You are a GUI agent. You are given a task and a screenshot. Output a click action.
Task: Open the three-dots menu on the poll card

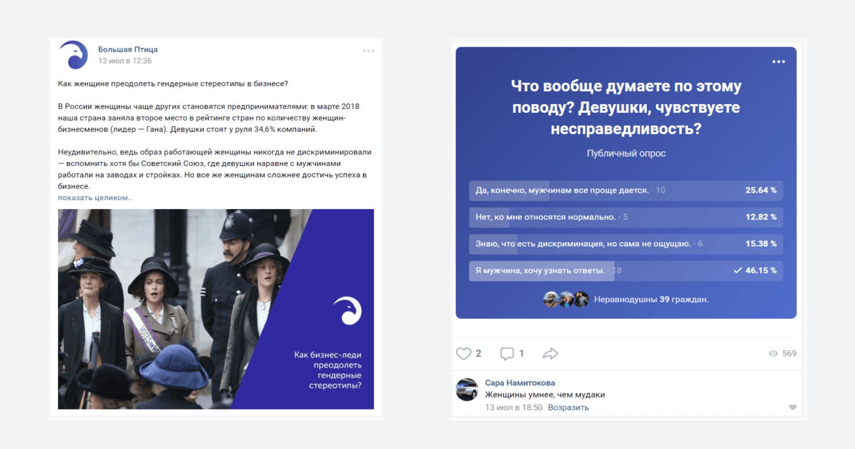coord(778,62)
